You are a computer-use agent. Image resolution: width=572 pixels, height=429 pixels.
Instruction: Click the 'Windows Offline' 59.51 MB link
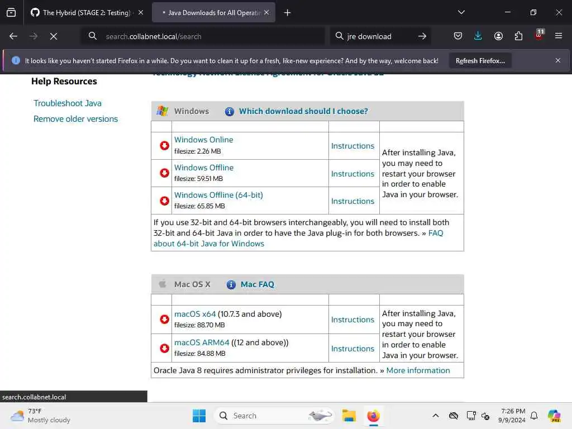tap(204, 168)
